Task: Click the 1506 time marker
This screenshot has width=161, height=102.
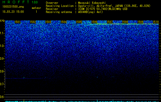Action: 94,22
